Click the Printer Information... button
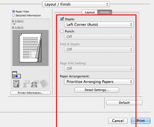This screenshot has width=154, height=127. 30,93
